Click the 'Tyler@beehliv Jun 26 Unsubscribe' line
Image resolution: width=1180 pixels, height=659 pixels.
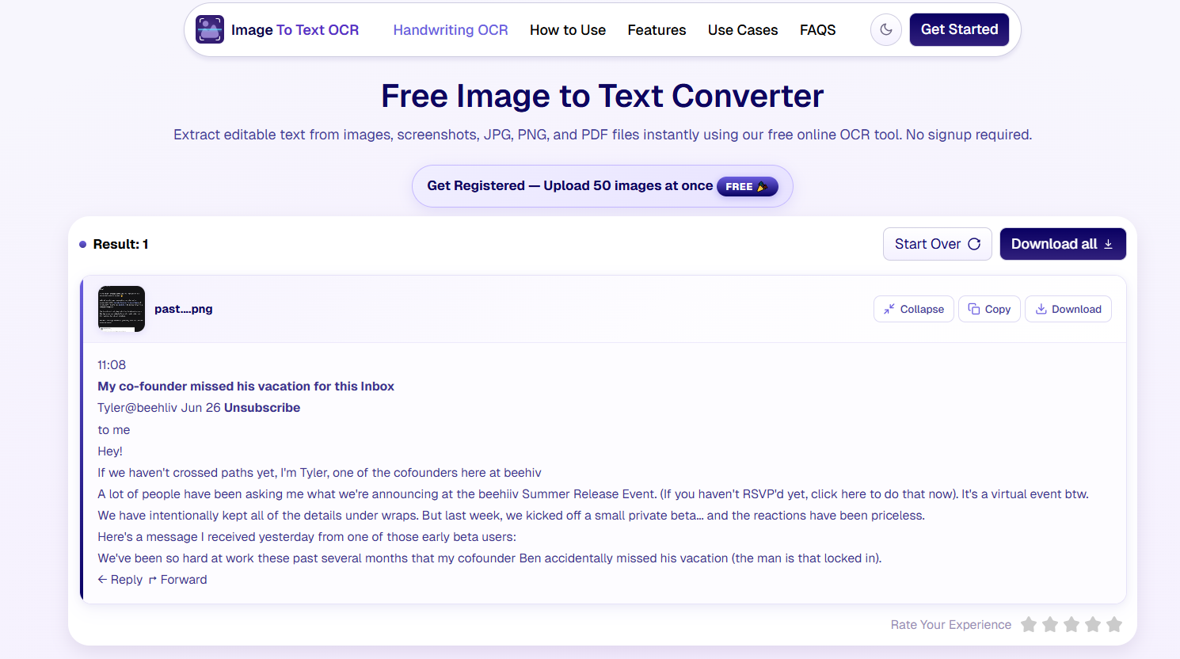199,408
